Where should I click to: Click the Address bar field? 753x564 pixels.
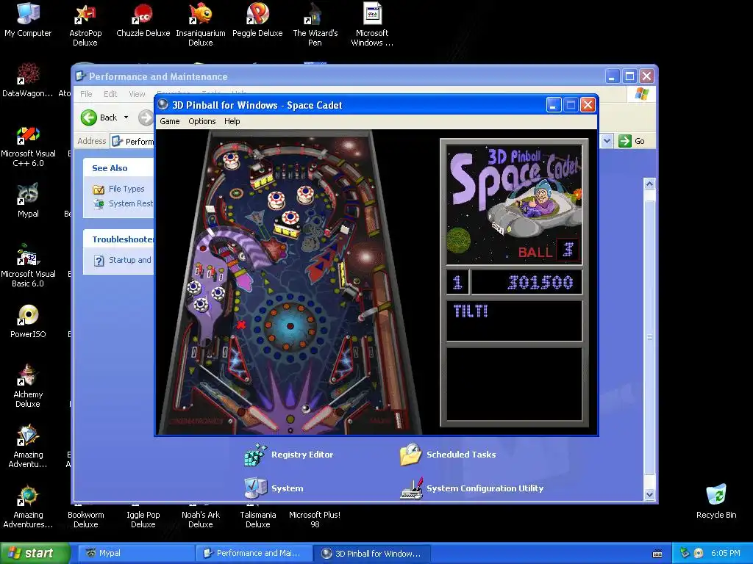(x=132, y=142)
